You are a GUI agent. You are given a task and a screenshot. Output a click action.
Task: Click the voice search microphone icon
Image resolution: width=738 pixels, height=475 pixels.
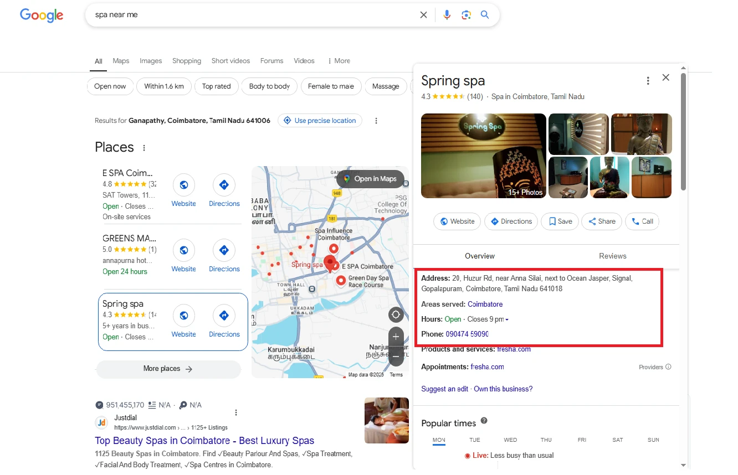pyautogui.click(x=447, y=15)
